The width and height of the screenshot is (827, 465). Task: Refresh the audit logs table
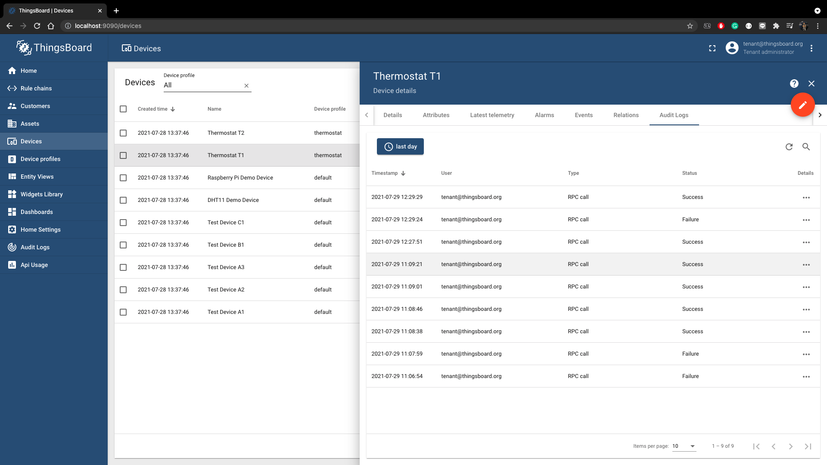tap(789, 147)
